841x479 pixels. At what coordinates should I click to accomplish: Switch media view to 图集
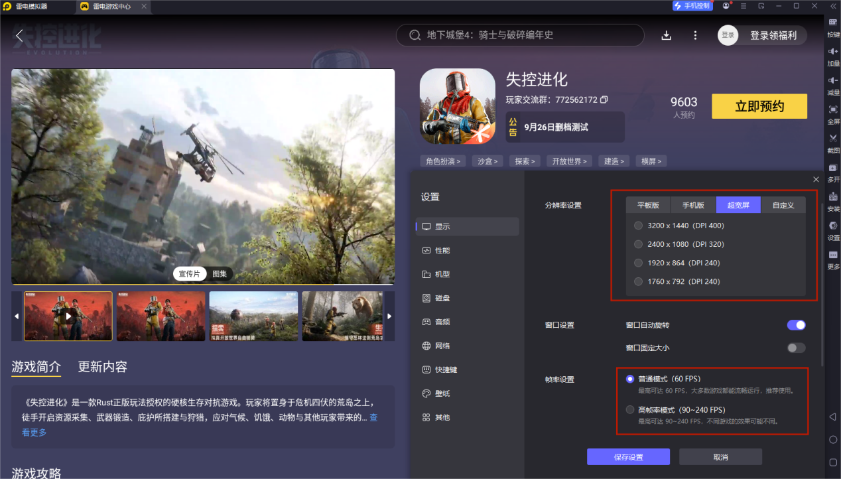220,273
